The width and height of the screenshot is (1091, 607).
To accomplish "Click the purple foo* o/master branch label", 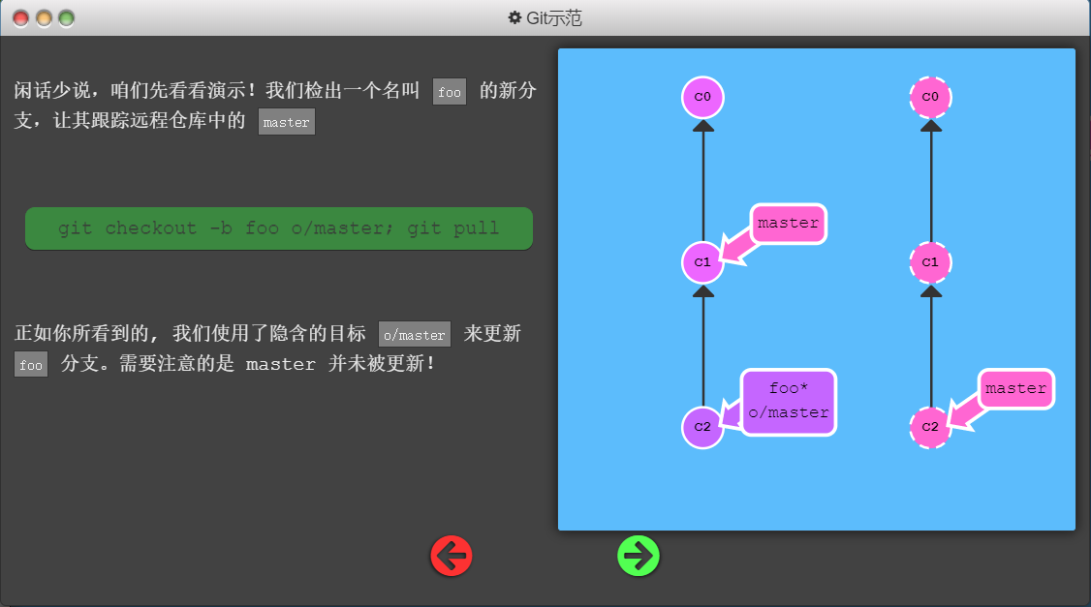I will click(x=789, y=402).
